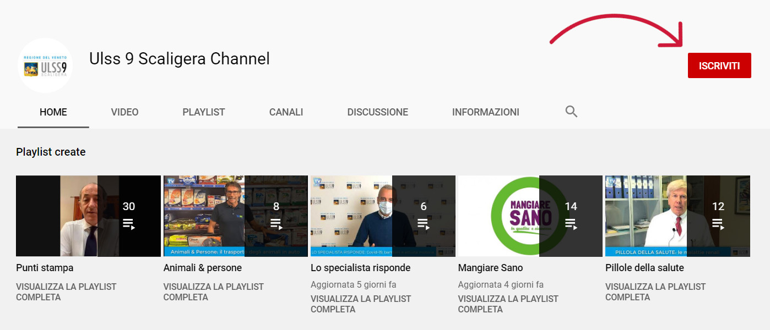View full playlist under Lo specialista risponde
The width and height of the screenshot is (770, 330).
[x=361, y=304]
